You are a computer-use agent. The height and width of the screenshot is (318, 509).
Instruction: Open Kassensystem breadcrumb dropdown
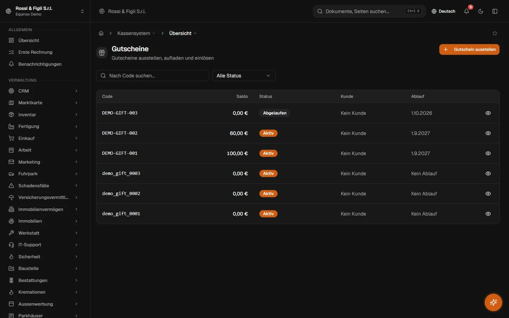[136, 33]
